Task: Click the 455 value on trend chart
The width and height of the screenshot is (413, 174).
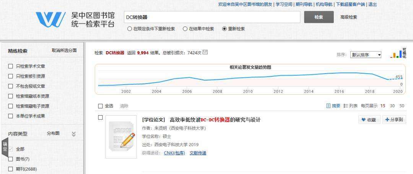Action: pos(399,77)
